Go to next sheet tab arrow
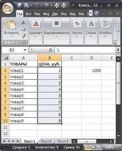Screen dimensions: 122x151 (x=13, y=141)
